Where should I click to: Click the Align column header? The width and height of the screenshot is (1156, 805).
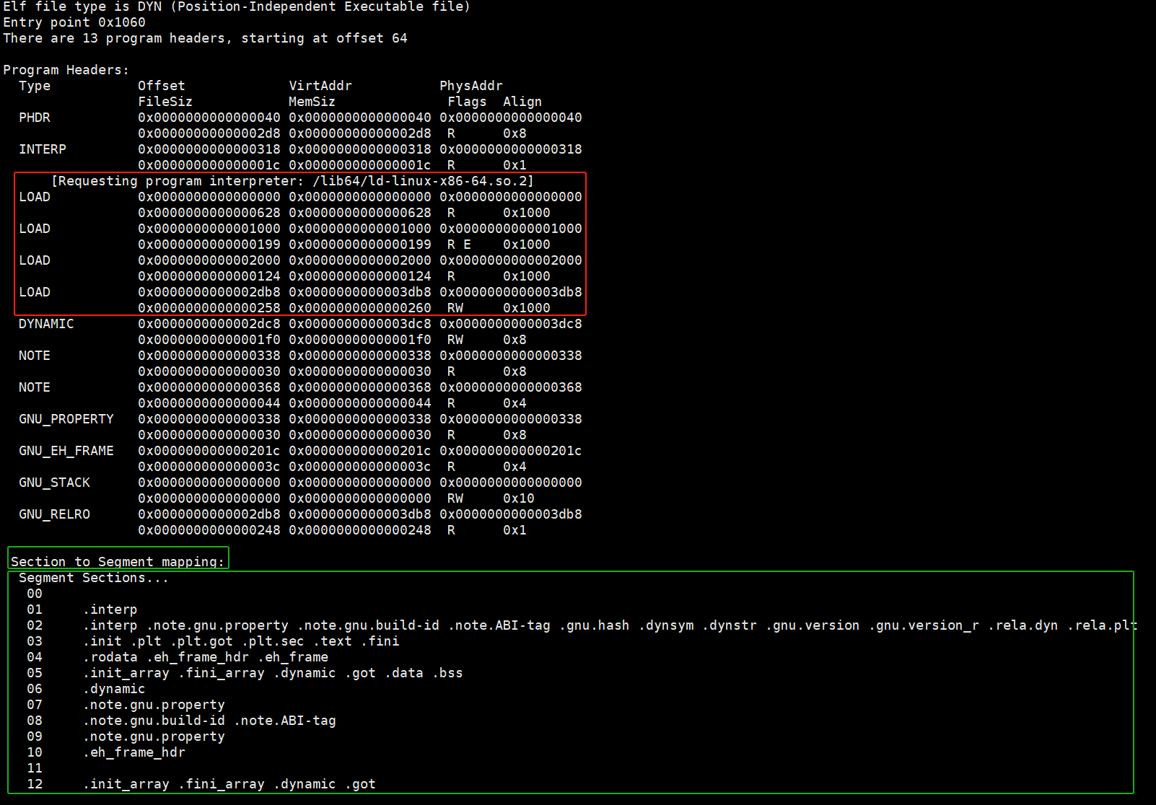[x=522, y=102]
